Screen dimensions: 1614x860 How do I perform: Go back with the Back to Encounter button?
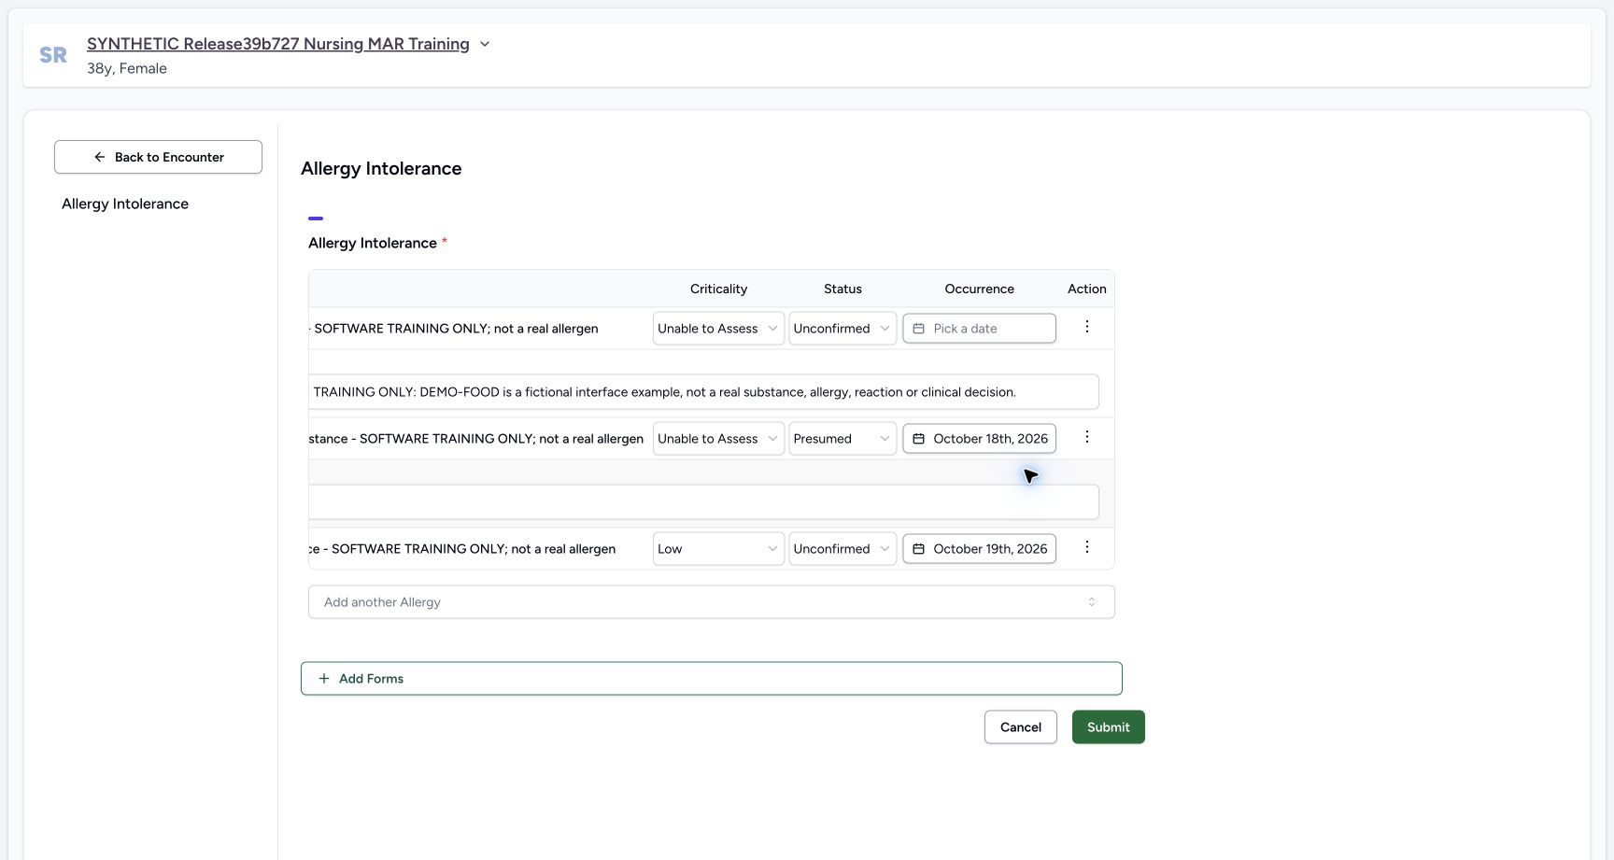pos(158,157)
